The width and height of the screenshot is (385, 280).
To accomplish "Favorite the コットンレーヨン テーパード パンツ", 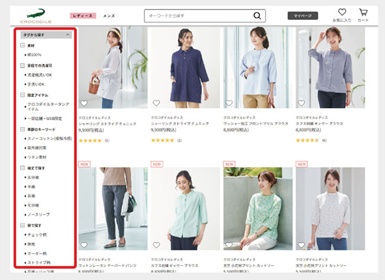I will 84,245.
